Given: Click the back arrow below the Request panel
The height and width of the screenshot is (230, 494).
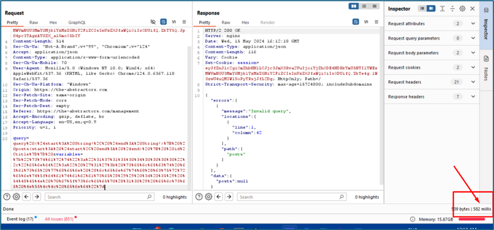Looking at the screenshot, I should point(27,197).
